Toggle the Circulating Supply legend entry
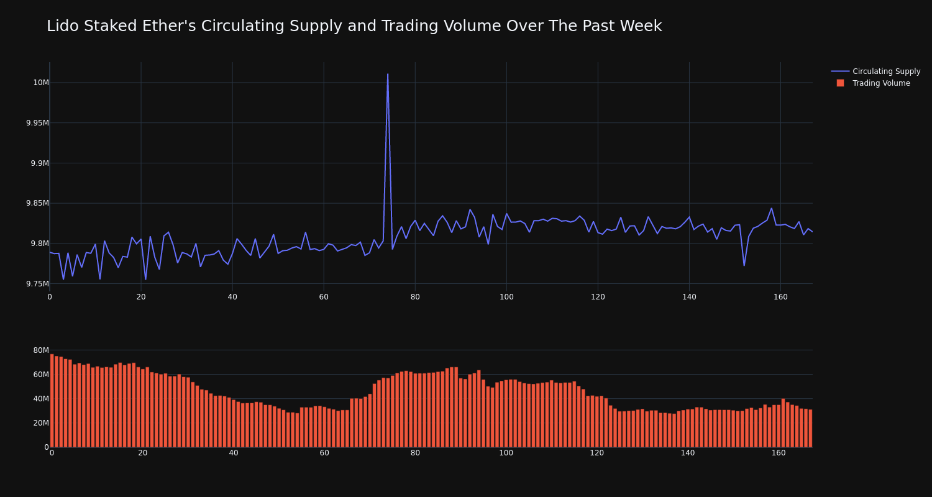The image size is (932, 497). coord(875,71)
